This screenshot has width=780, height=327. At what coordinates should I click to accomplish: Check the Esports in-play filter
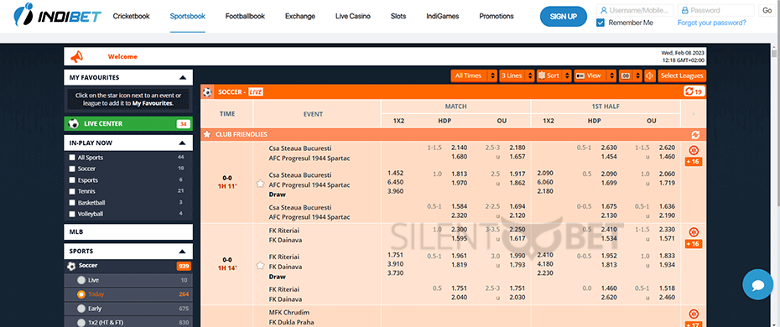pos(72,180)
